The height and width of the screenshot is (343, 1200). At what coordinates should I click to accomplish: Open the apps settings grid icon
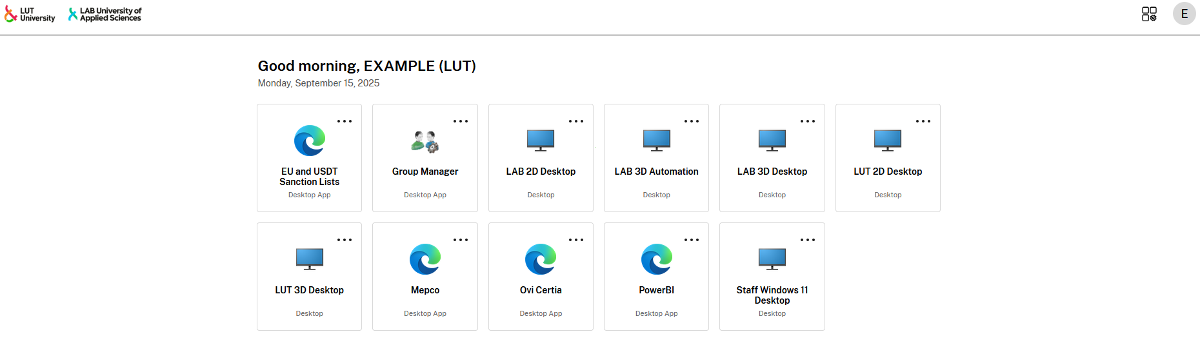tap(1149, 14)
